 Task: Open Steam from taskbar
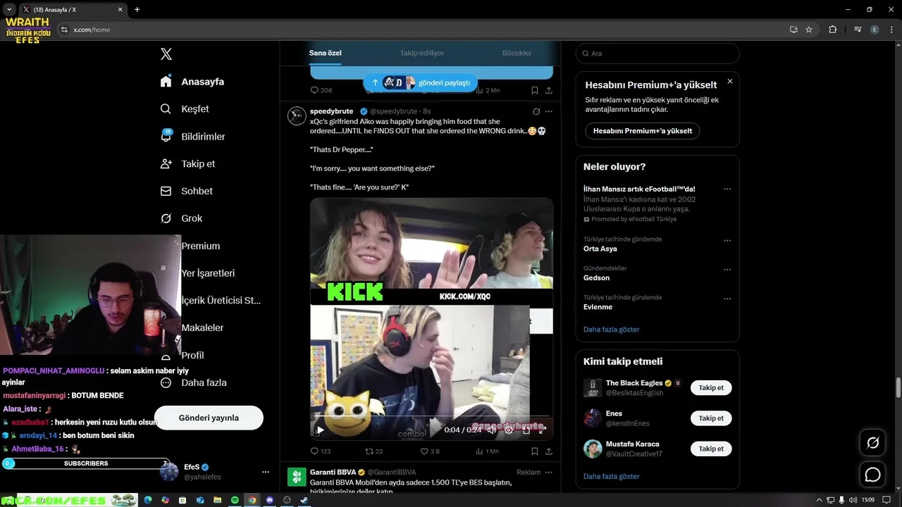point(304,500)
